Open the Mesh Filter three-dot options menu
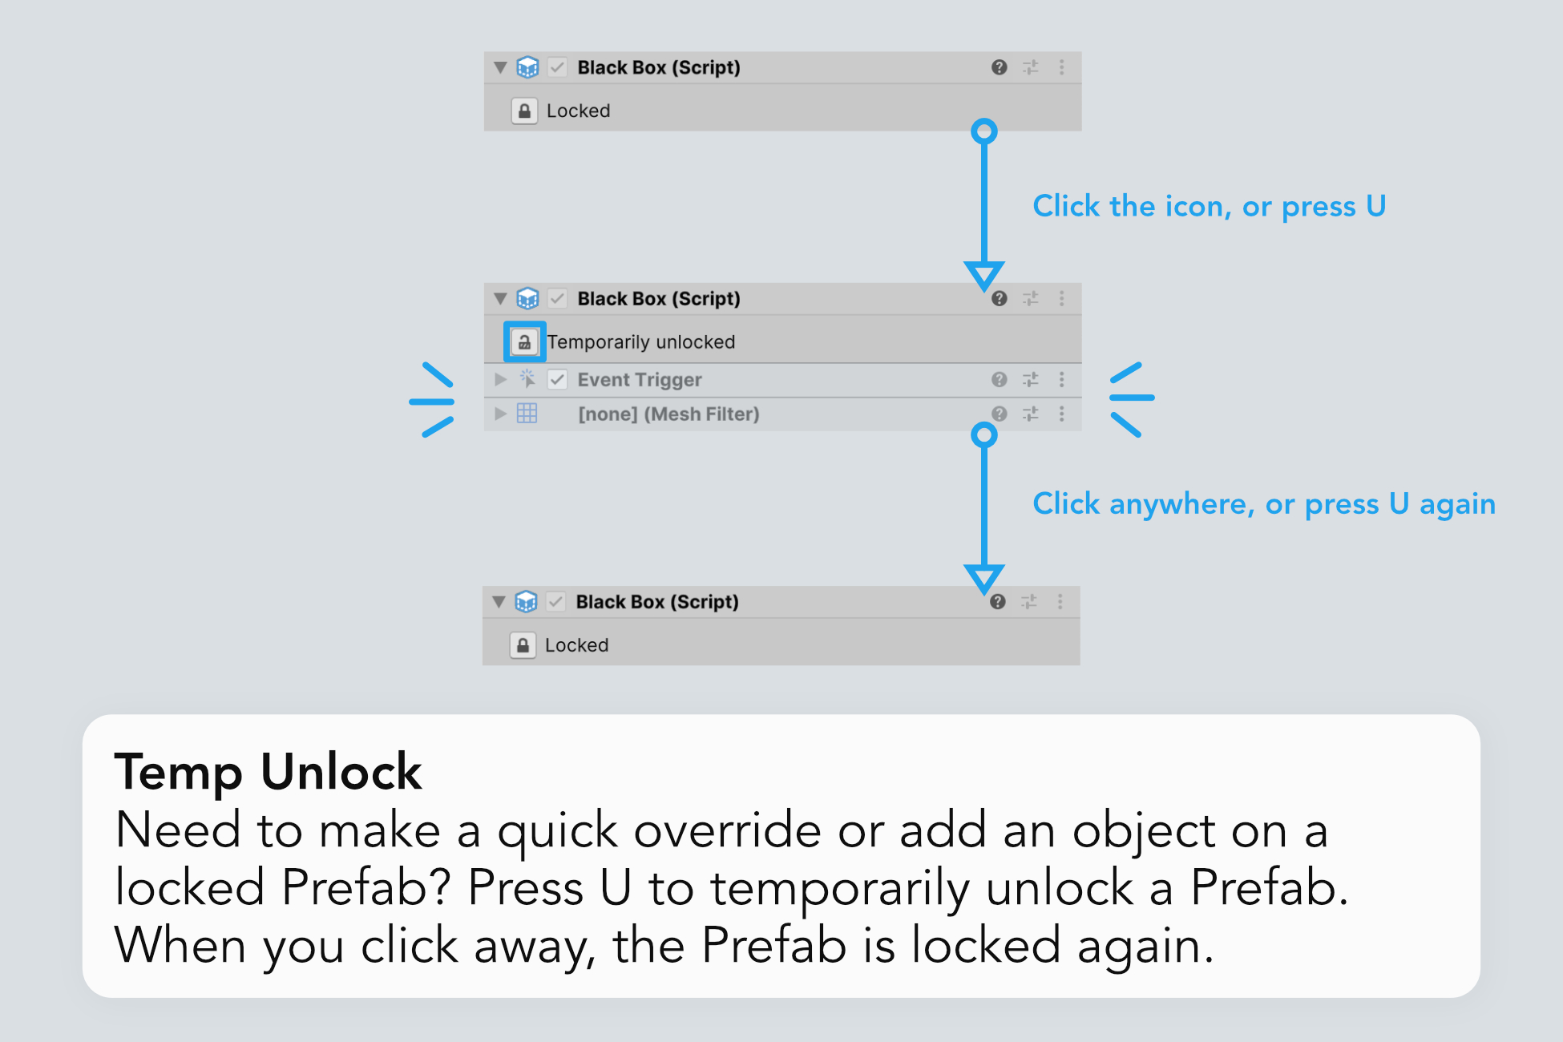The width and height of the screenshot is (1563, 1042). (x=1062, y=414)
